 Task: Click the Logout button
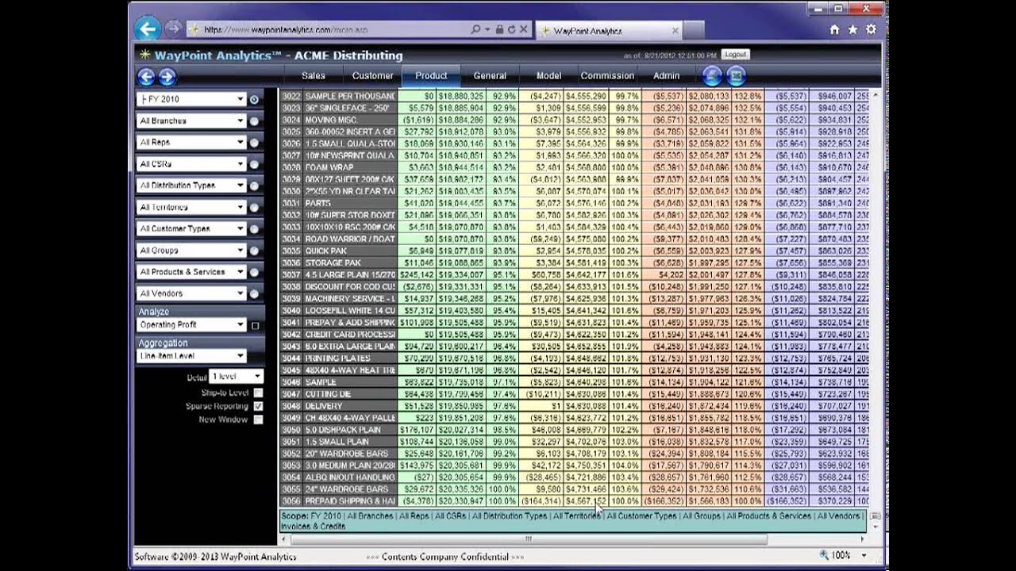point(735,55)
